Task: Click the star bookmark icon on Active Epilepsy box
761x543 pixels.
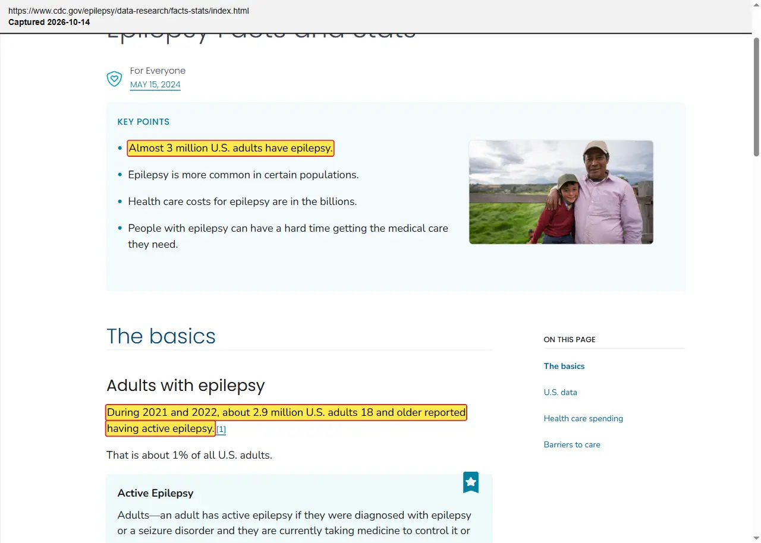Action: click(x=471, y=482)
